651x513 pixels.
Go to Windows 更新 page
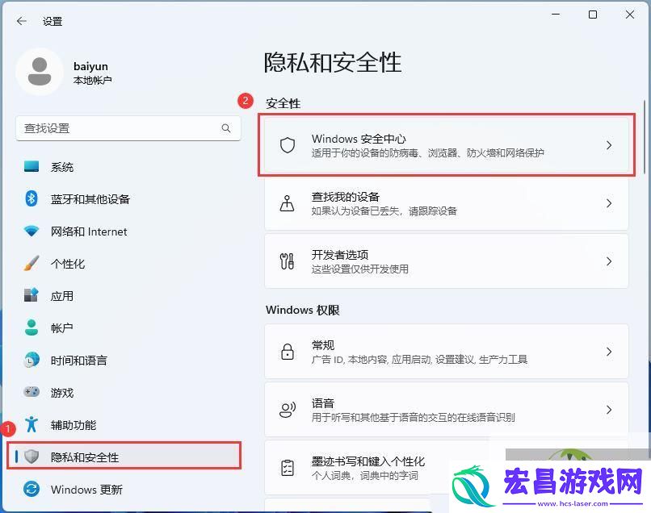click(128, 490)
